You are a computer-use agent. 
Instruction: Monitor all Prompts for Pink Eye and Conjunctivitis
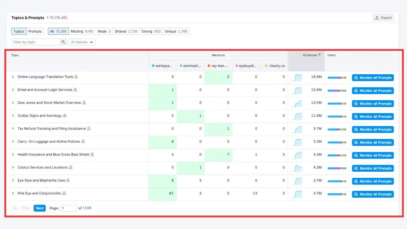373,194
